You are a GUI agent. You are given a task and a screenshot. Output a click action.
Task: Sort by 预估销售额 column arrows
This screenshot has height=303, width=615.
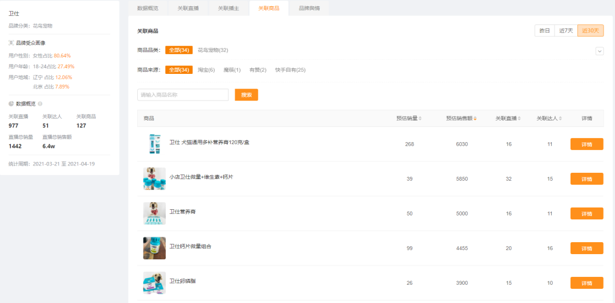coord(475,119)
